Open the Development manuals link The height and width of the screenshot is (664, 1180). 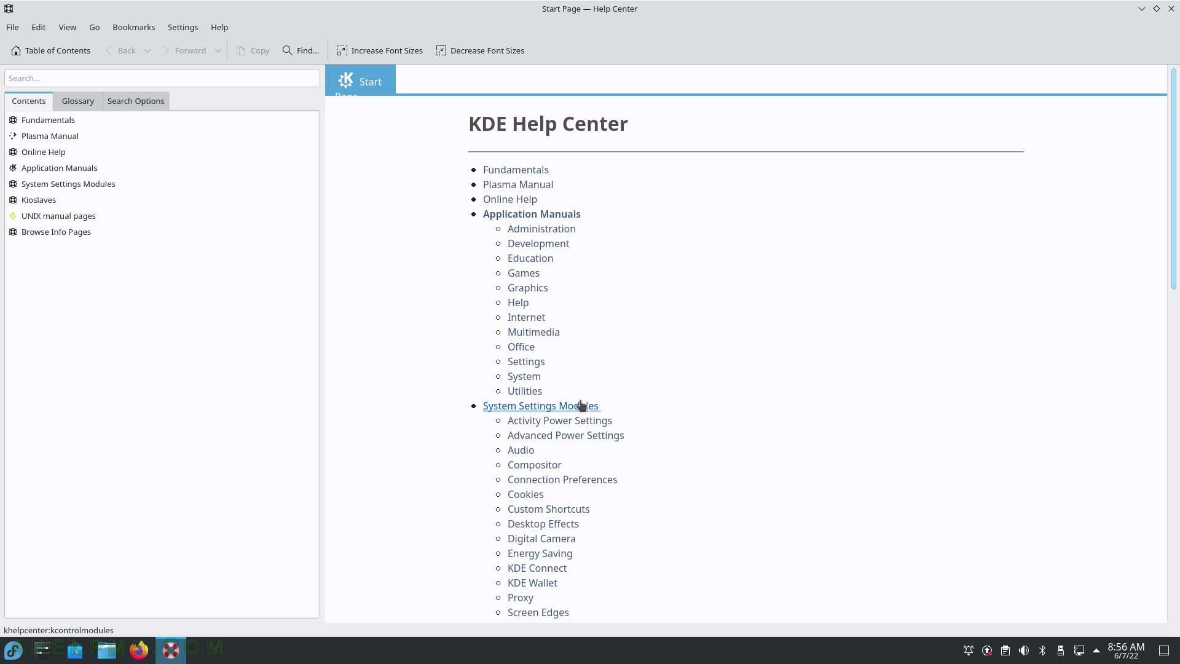pos(538,243)
